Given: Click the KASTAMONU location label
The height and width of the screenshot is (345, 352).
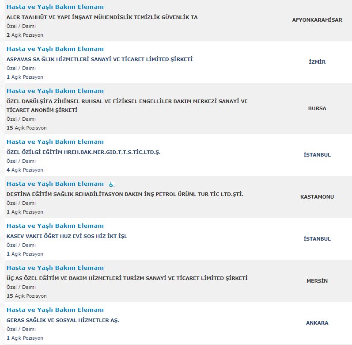Looking at the screenshot, I should pos(317,197).
